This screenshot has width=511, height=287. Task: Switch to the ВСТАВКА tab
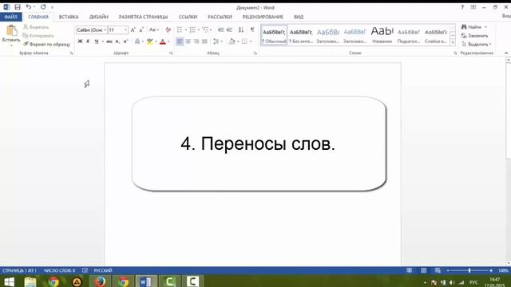click(x=69, y=17)
